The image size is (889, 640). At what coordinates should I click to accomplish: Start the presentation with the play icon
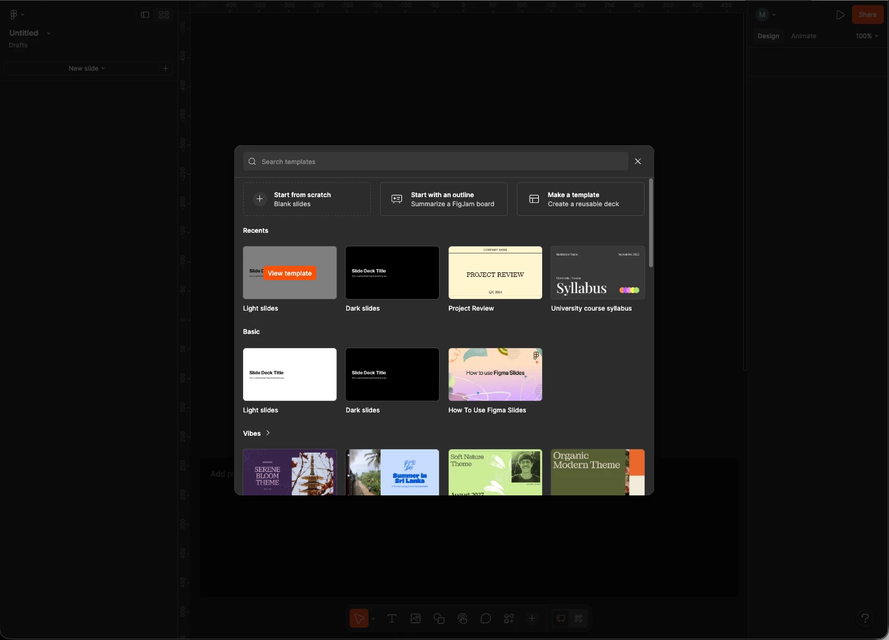pos(840,14)
